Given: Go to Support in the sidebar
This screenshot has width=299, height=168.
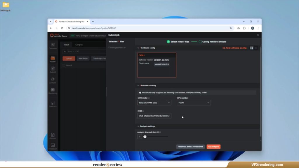Looking at the screenshot, I should 53,136.
